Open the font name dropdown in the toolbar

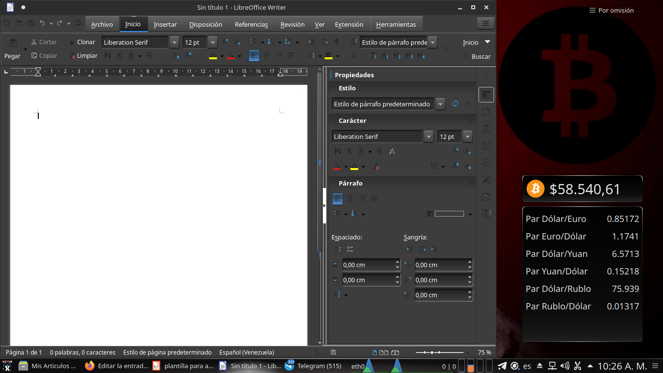coord(174,43)
